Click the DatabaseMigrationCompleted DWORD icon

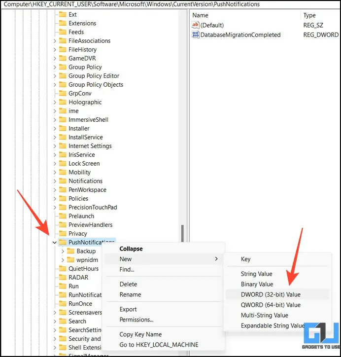pos(196,35)
